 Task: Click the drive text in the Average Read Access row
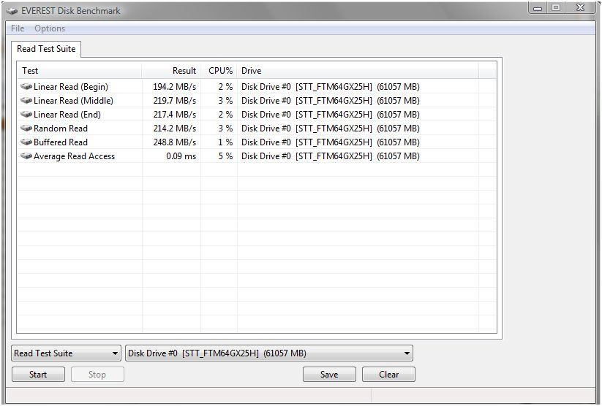pos(330,156)
